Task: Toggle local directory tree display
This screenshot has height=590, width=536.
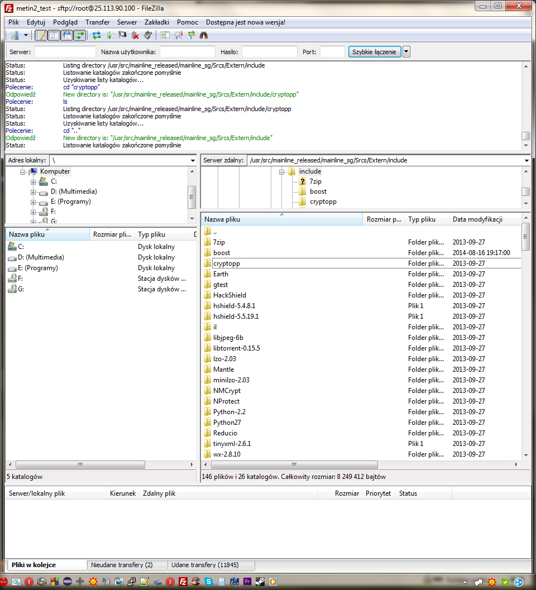Action: pyautogui.click(x=54, y=35)
